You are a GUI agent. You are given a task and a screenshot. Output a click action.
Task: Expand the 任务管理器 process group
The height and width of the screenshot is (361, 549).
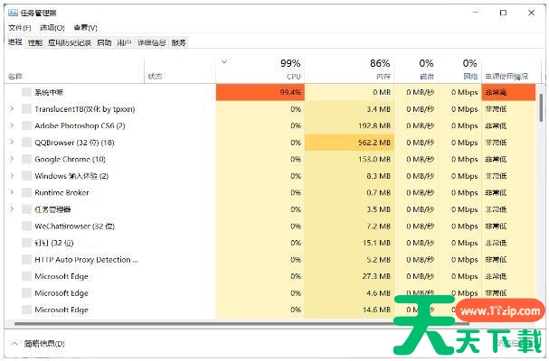coord(12,209)
